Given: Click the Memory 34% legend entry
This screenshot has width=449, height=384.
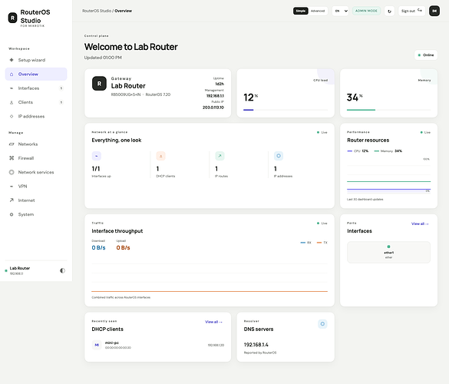Looking at the screenshot, I should [x=388, y=151].
